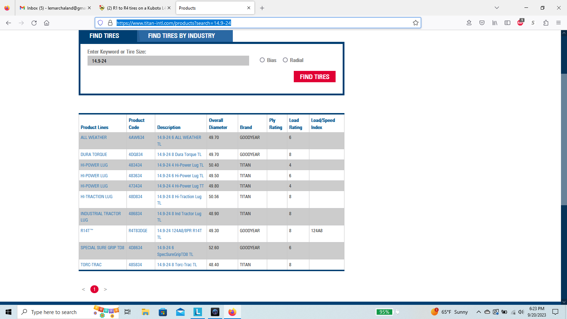Image resolution: width=567 pixels, height=319 pixels.
Task: Open Mail app on taskbar
Action: click(x=180, y=312)
